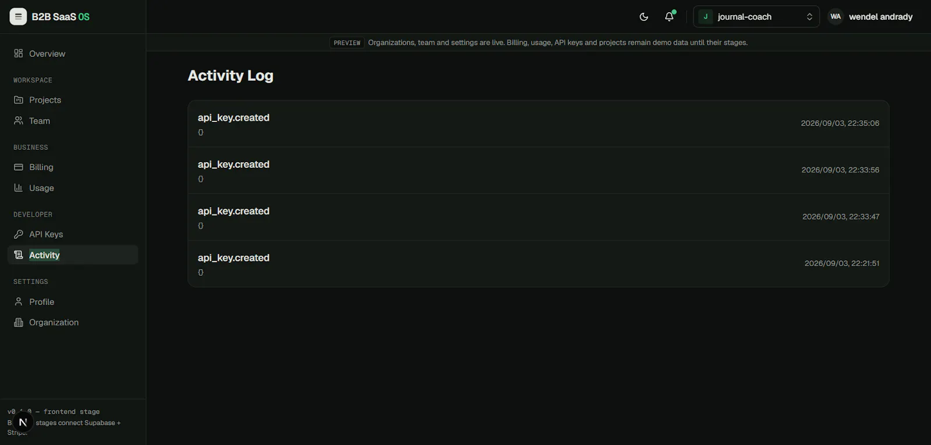
Task: Click the B2B SaaS OS title
Action: pos(61,17)
